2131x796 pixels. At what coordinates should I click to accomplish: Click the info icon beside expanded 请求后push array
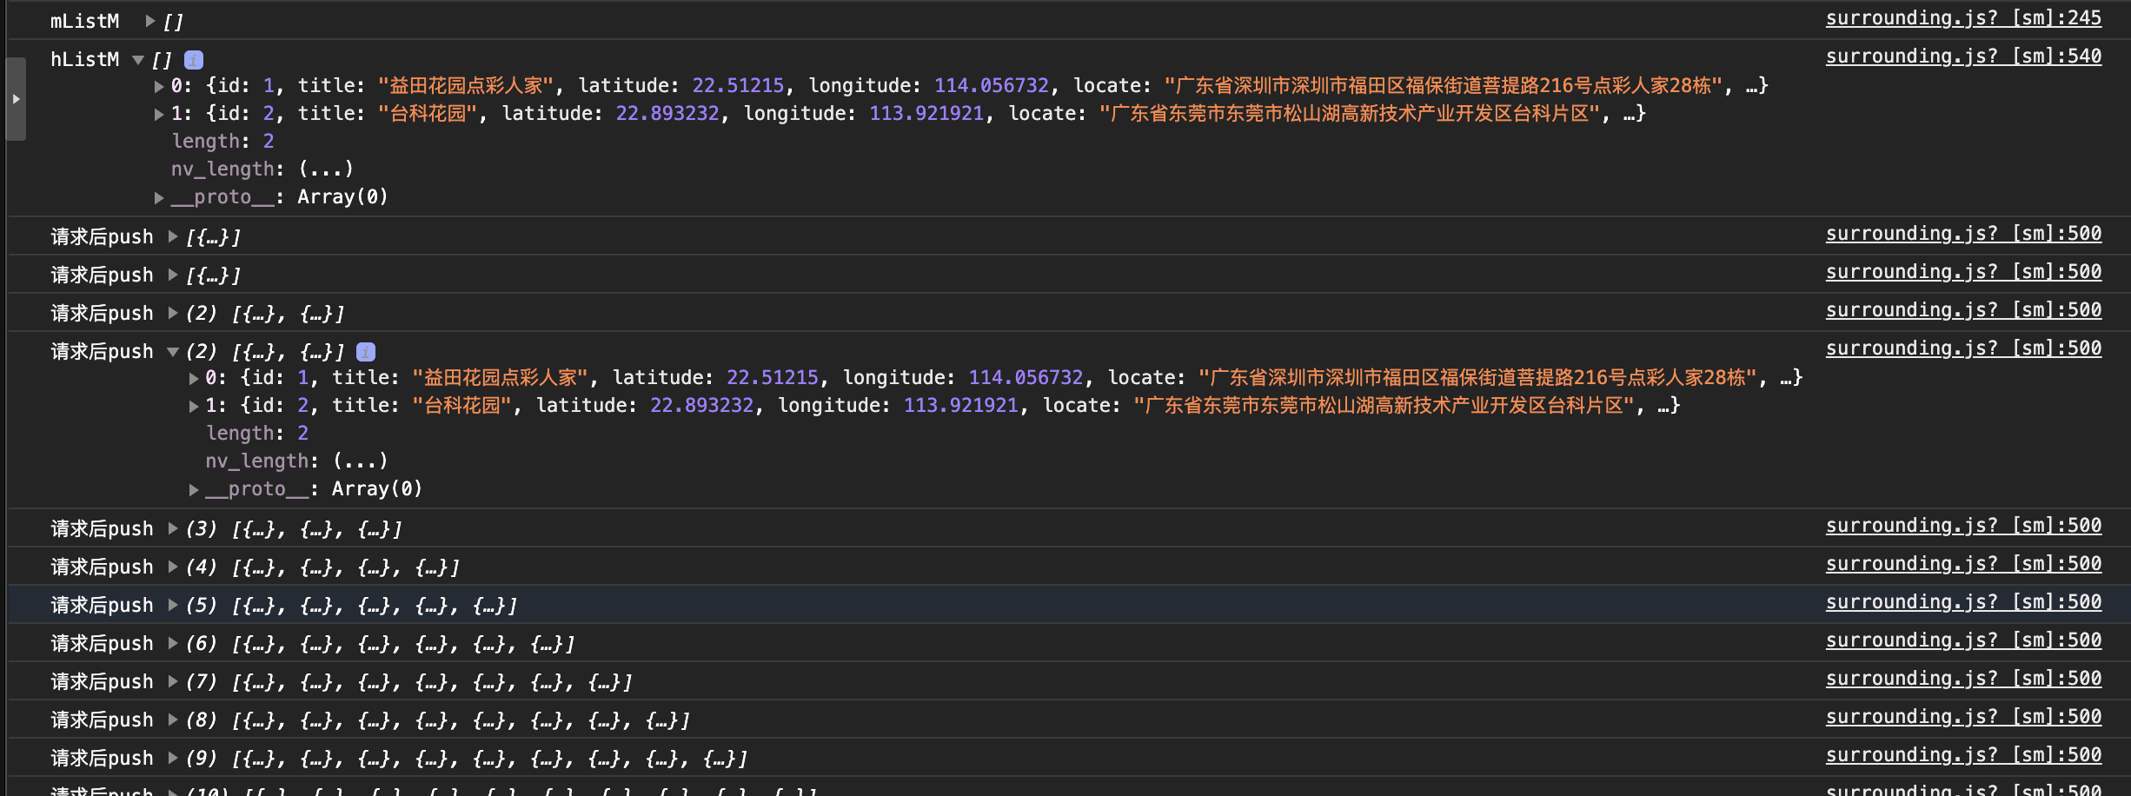pyautogui.click(x=366, y=352)
